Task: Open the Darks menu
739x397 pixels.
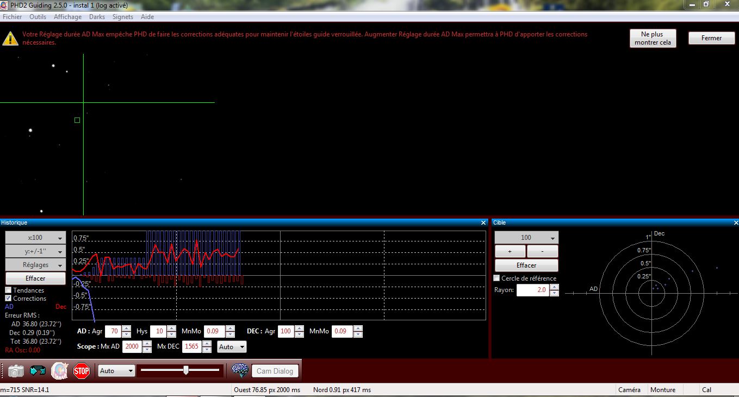Action: pos(97,17)
